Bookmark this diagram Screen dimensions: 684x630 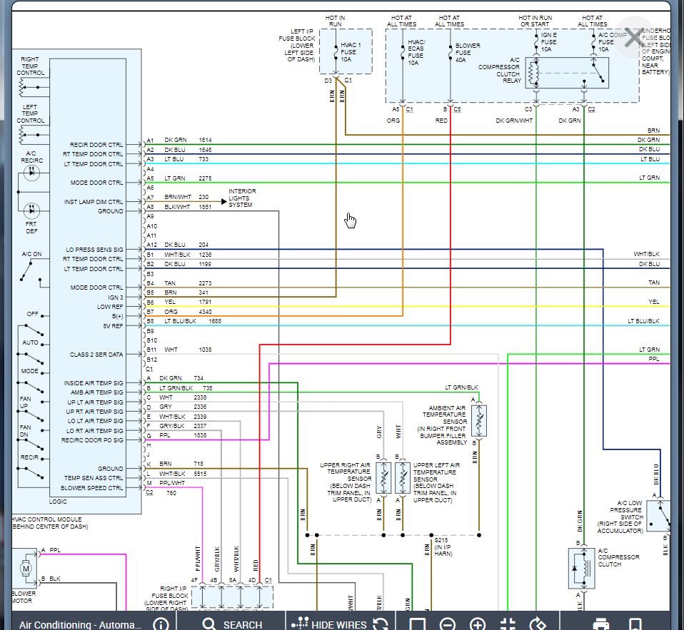point(635,624)
